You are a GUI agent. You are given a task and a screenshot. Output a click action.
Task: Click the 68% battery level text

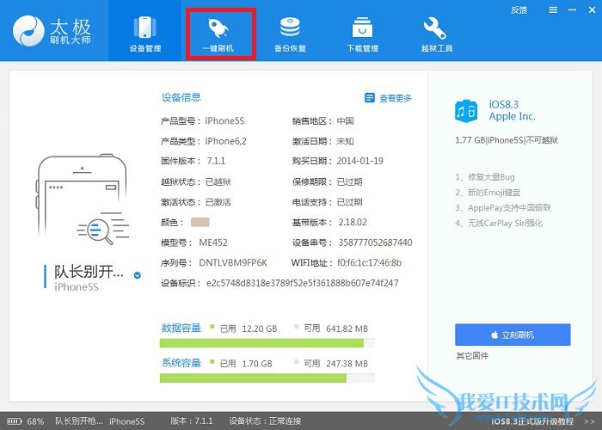coord(35,421)
